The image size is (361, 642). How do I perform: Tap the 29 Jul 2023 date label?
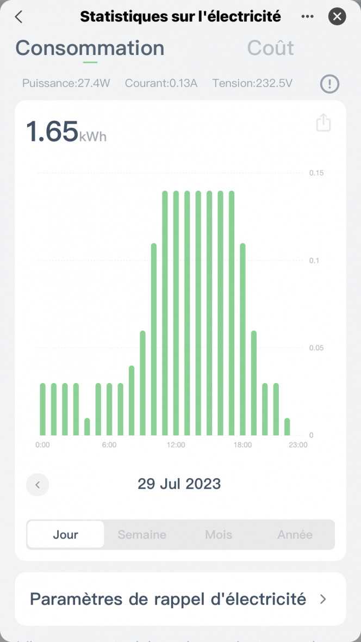[179, 484]
